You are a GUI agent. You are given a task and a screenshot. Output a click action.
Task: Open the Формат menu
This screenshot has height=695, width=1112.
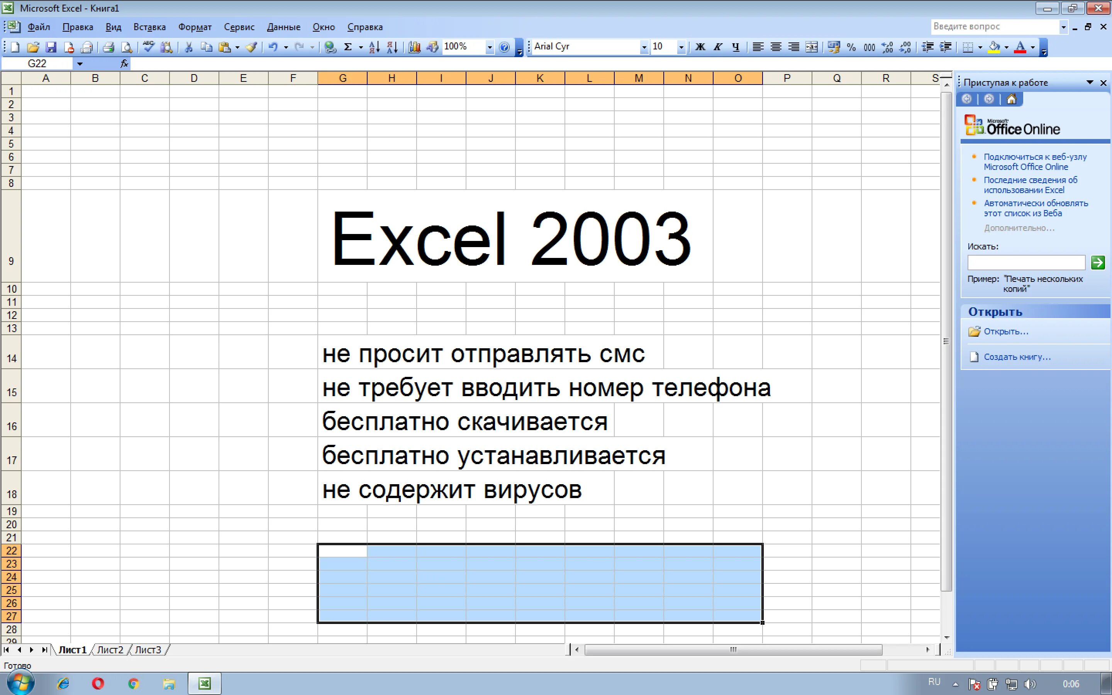tap(195, 27)
